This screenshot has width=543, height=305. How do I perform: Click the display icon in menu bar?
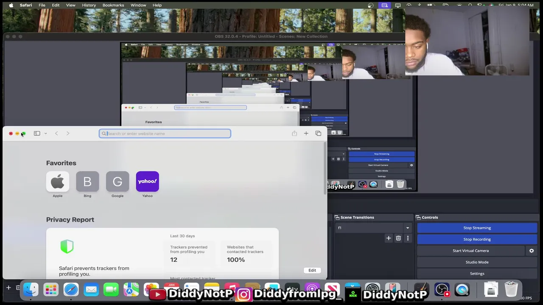tap(398, 5)
